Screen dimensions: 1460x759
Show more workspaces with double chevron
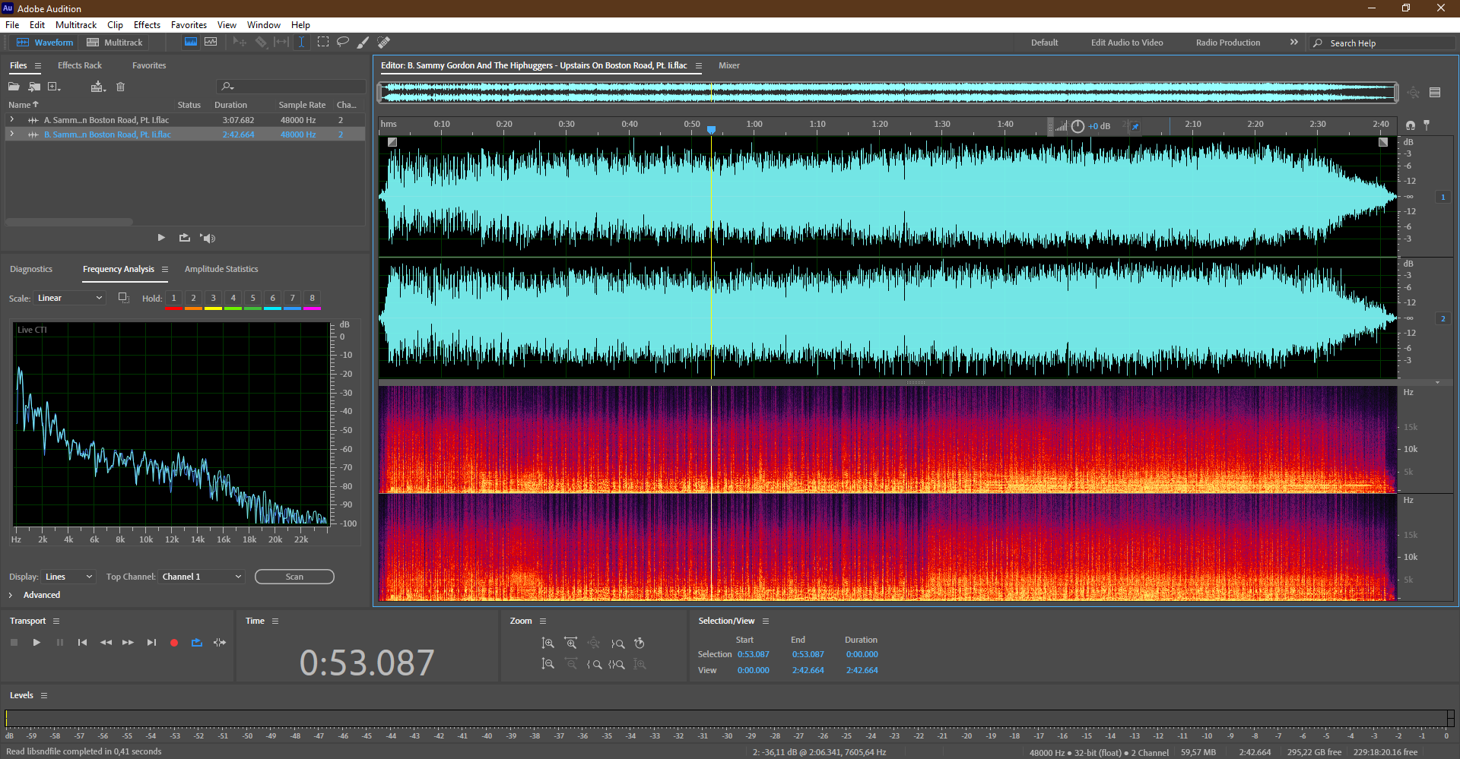[1294, 43]
